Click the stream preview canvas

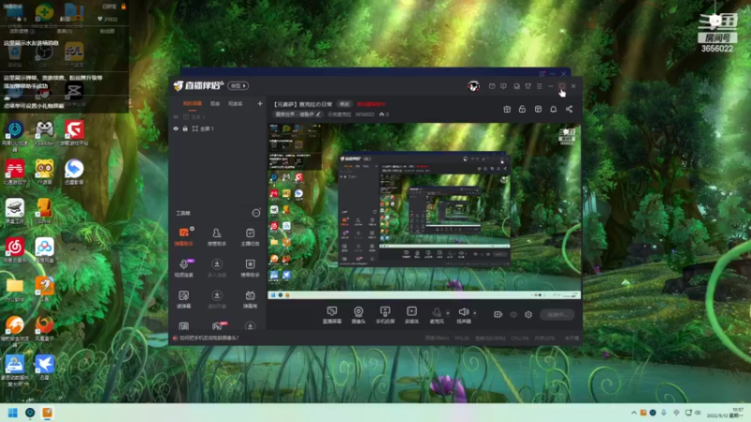click(x=424, y=211)
